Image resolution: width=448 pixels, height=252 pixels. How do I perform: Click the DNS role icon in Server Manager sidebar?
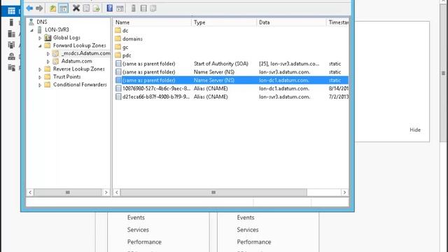(x=11, y=56)
